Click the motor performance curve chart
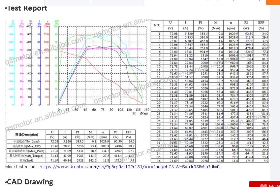The image size is (280, 187). [103, 65]
